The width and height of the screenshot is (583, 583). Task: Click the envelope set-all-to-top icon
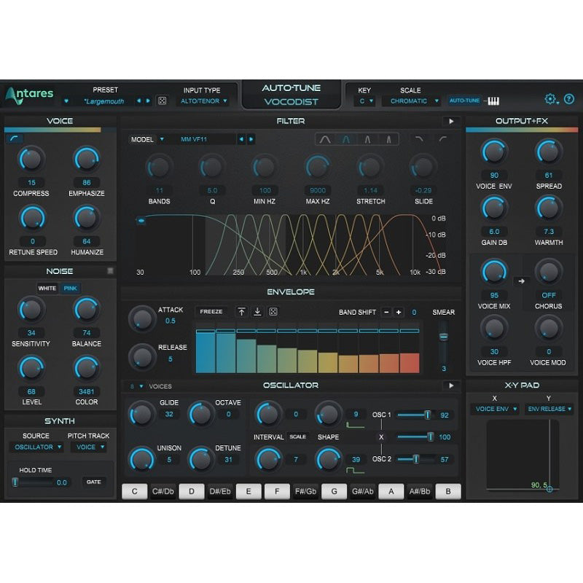click(242, 312)
